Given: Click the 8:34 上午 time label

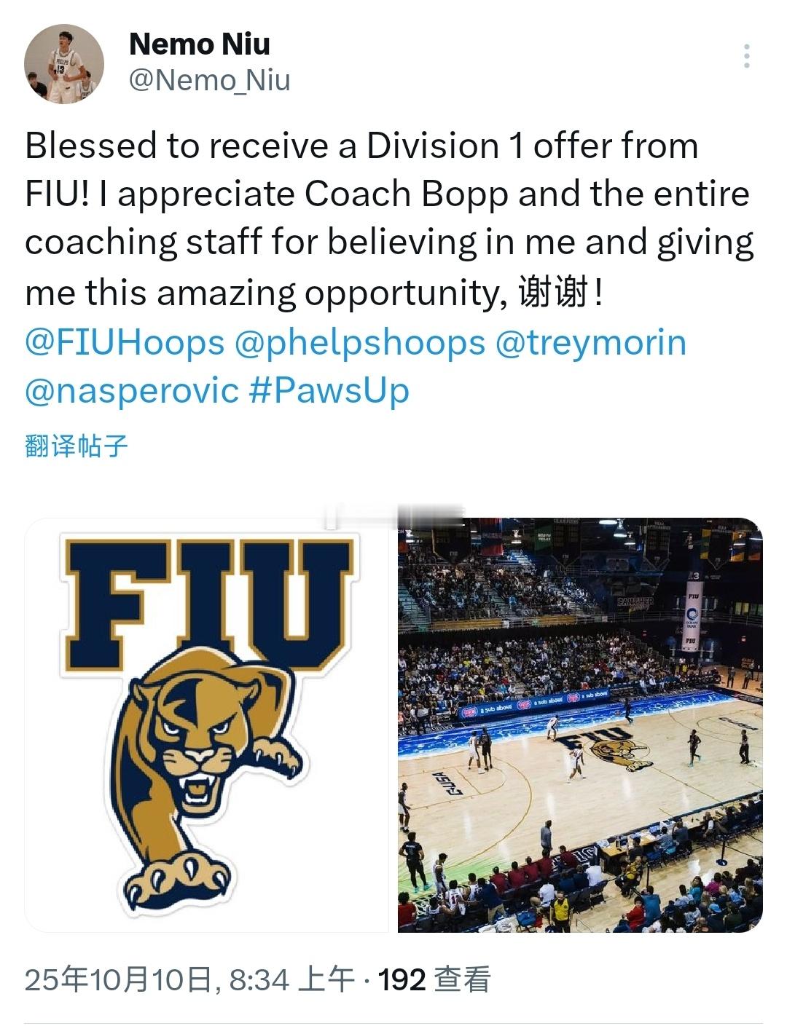Looking at the screenshot, I should pyautogui.click(x=292, y=979).
